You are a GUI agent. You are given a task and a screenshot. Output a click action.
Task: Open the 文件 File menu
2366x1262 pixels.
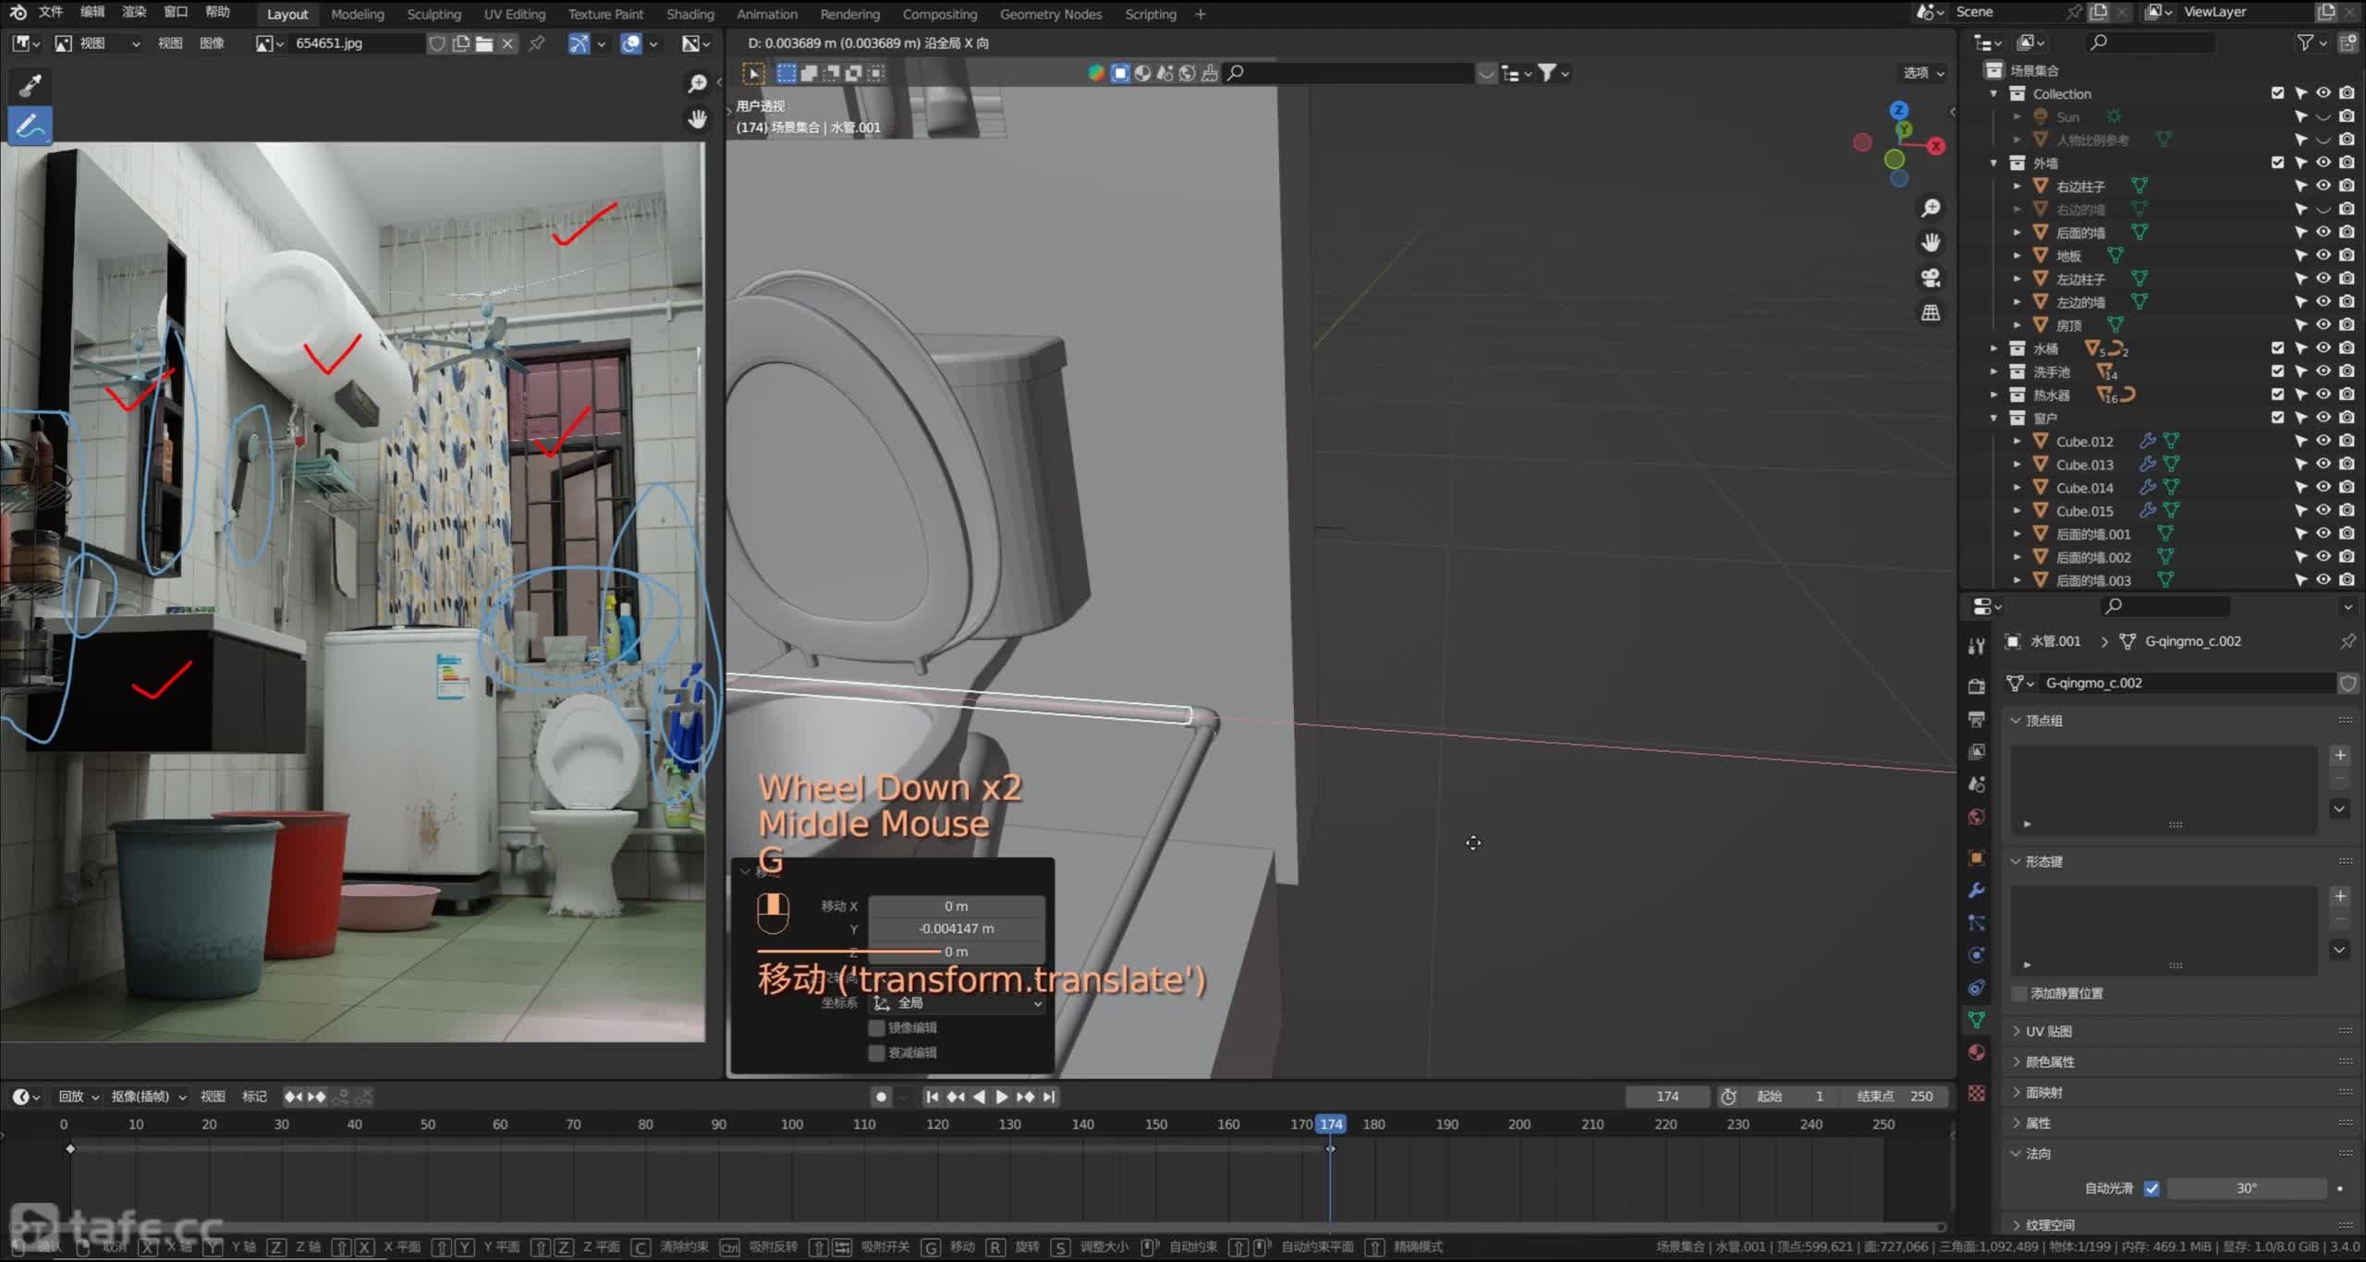point(51,12)
